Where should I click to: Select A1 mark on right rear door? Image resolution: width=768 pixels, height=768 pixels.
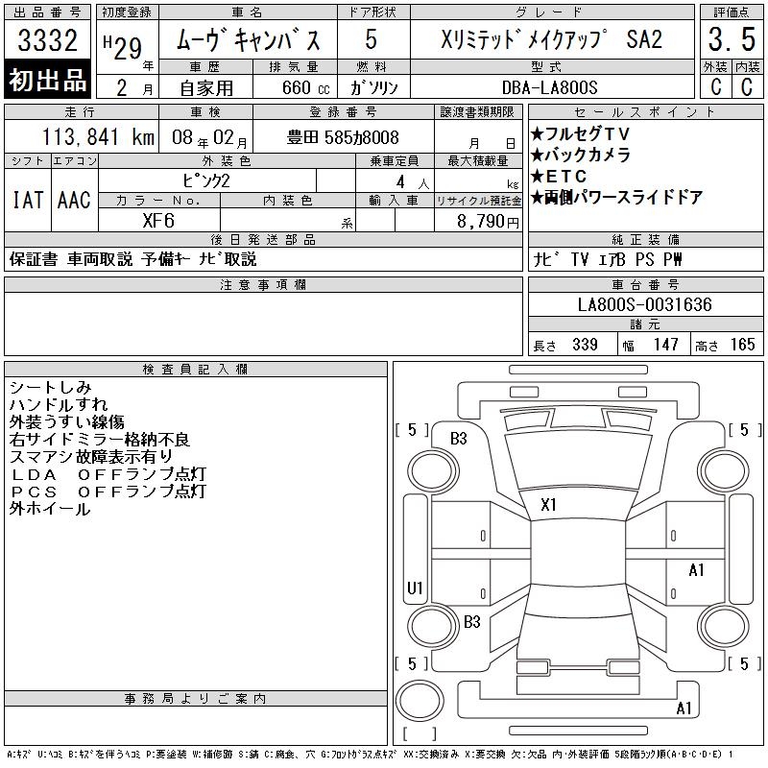[696, 570]
